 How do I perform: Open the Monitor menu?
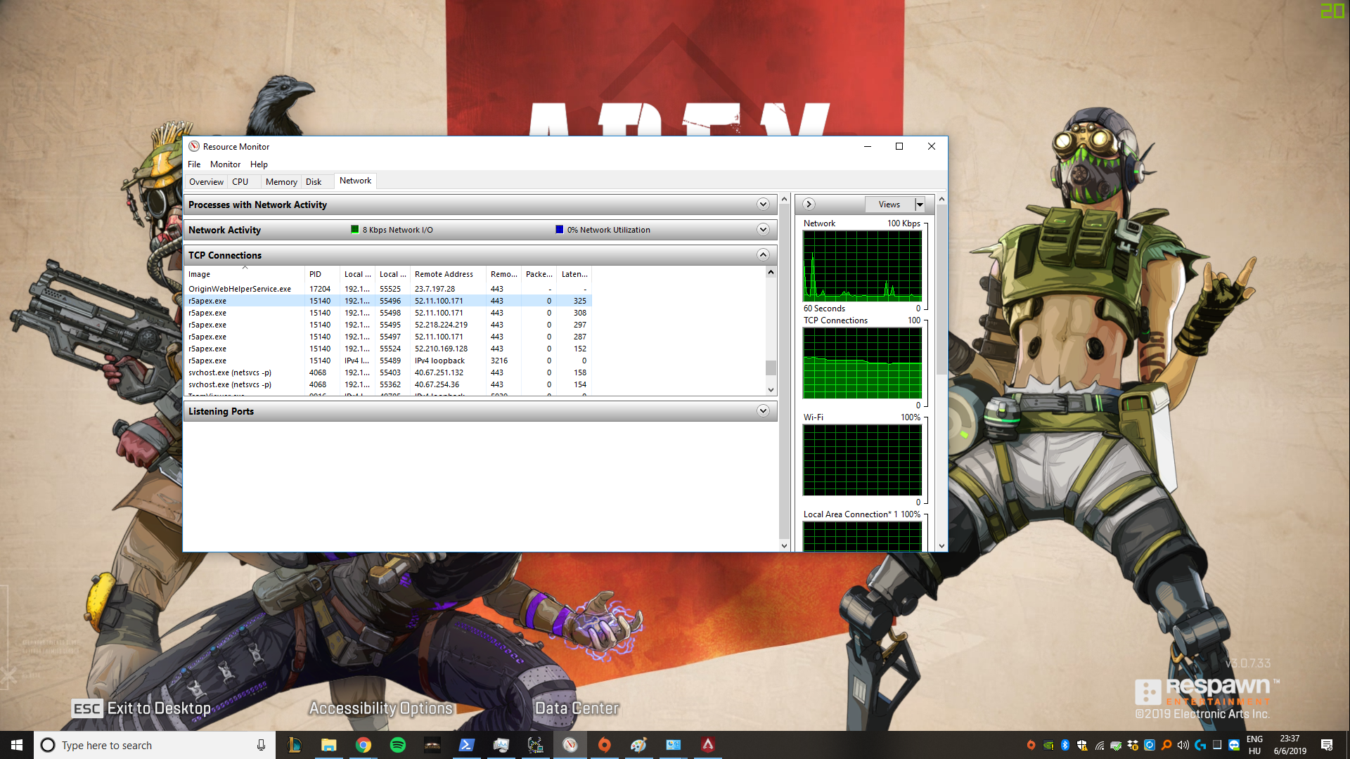pos(225,164)
